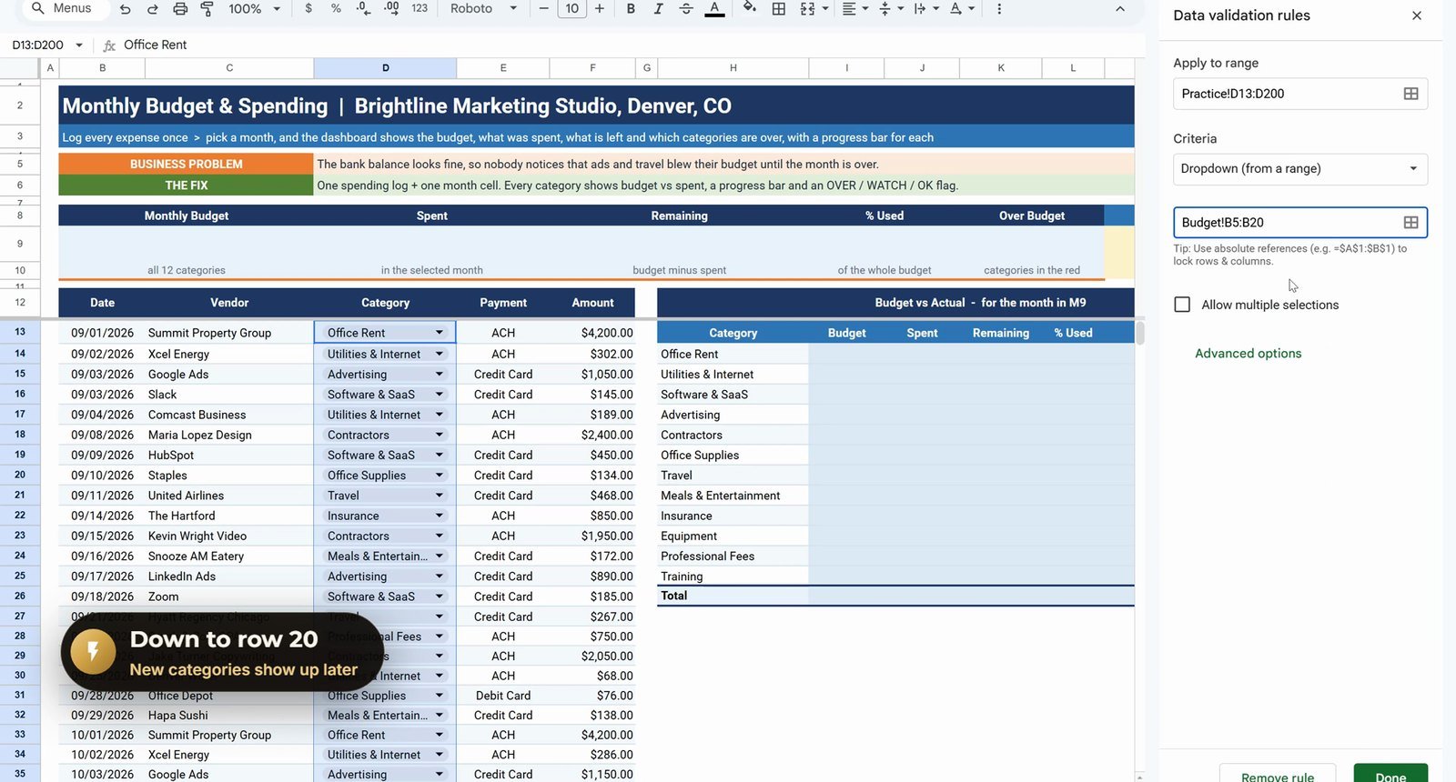The width and height of the screenshot is (1456, 782).
Task: Click the Done button
Action: click(1390, 774)
